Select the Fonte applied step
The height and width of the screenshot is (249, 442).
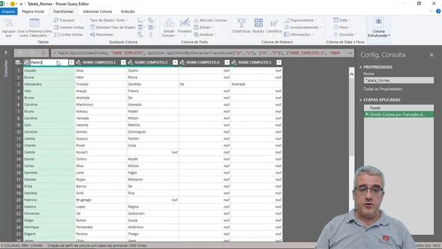point(398,108)
